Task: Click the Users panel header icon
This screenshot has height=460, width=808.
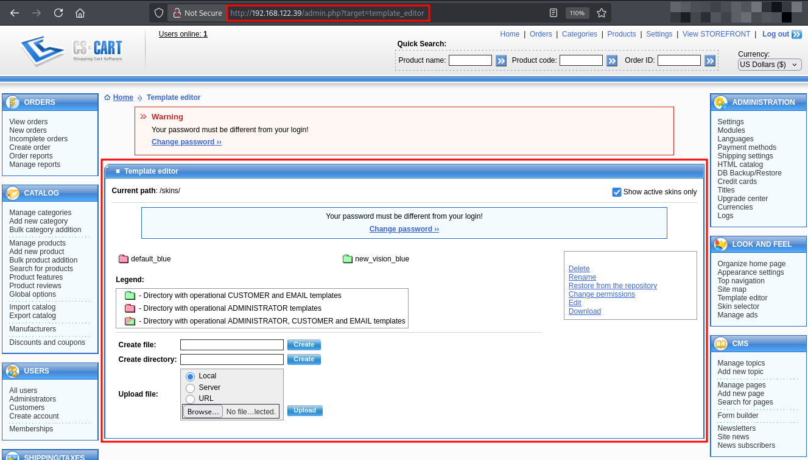Action: (13, 371)
